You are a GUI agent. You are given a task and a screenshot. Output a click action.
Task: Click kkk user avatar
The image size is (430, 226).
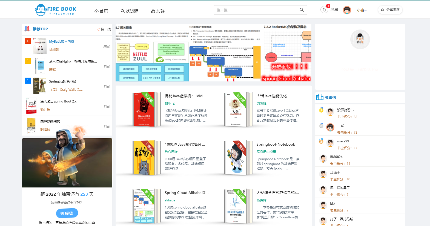pyautogui.click(x=323, y=205)
